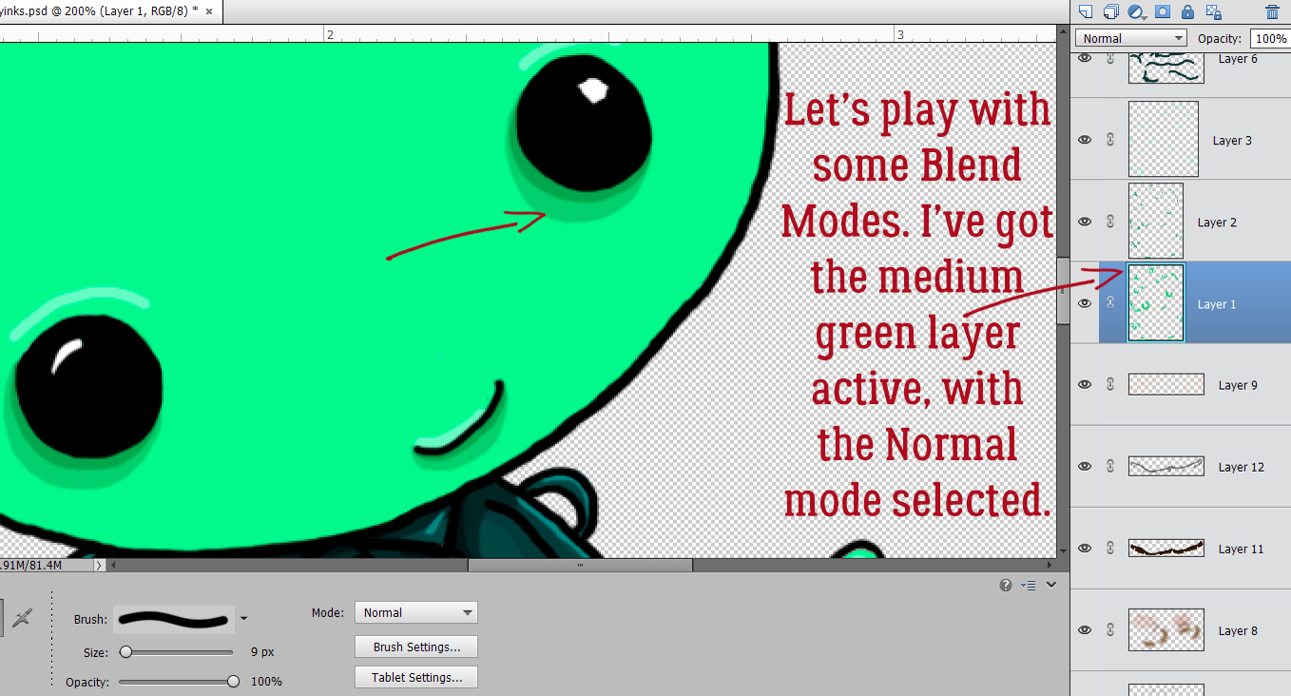The image size is (1291, 696).
Task: Click the "Layer 12" name text
Action: click(x=1242, y=467)
